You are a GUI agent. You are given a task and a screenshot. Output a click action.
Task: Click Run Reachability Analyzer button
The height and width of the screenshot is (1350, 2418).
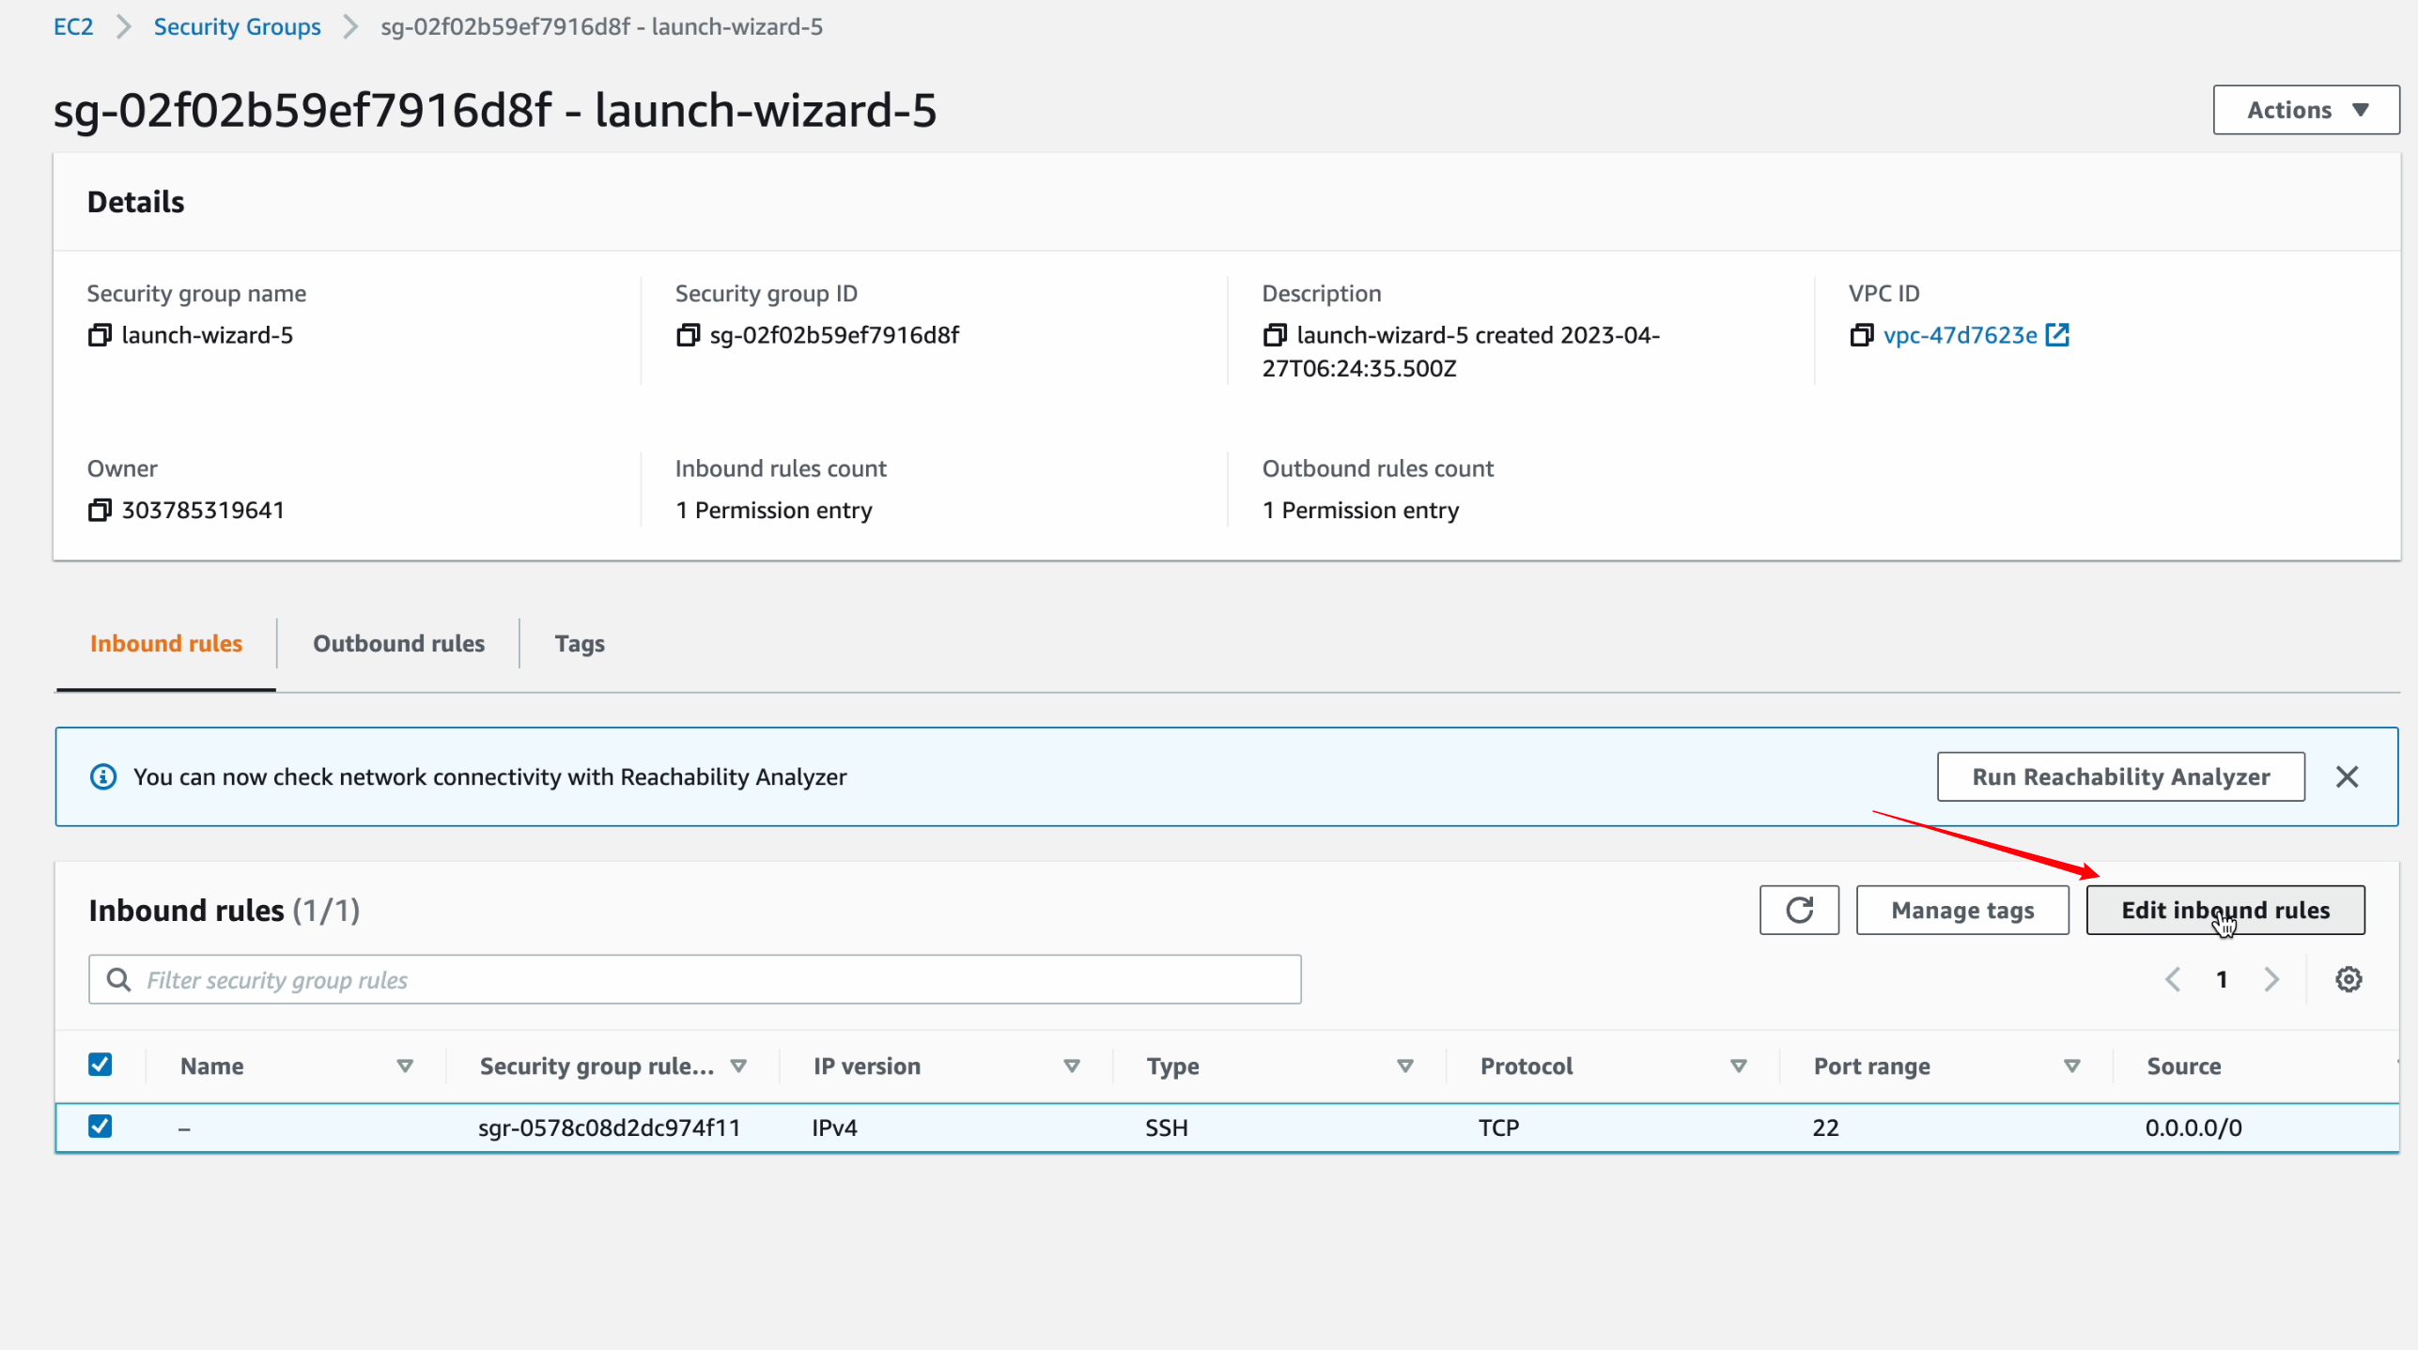coord(2121,775)
